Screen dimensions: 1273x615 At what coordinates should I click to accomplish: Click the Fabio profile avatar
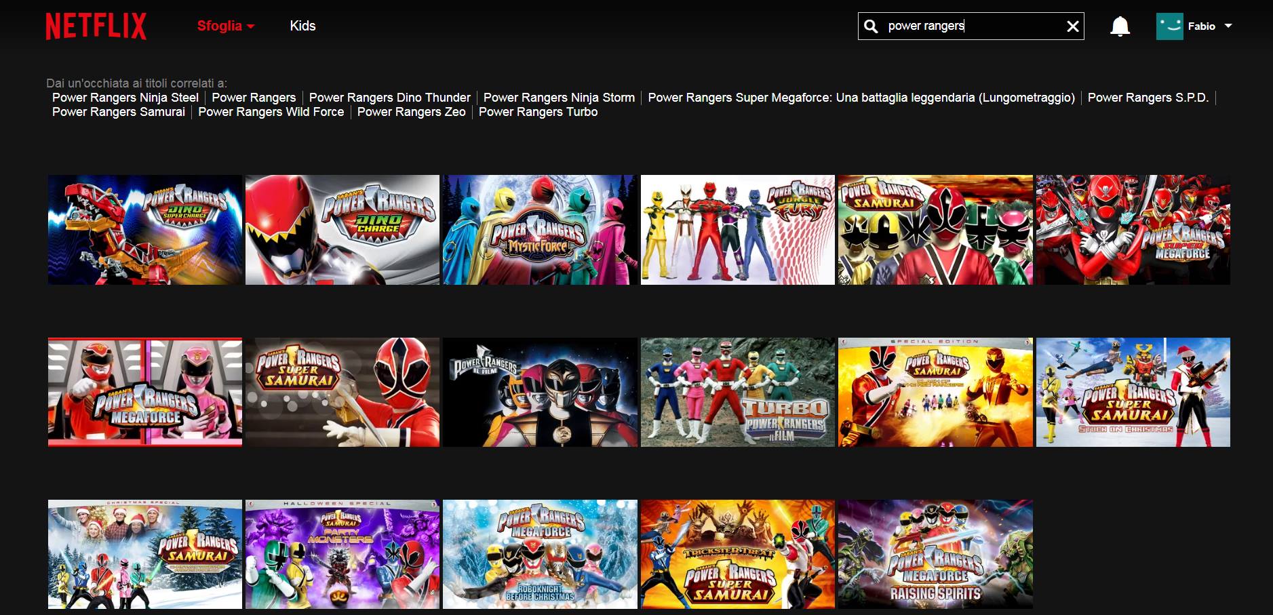coord(1169,26)
